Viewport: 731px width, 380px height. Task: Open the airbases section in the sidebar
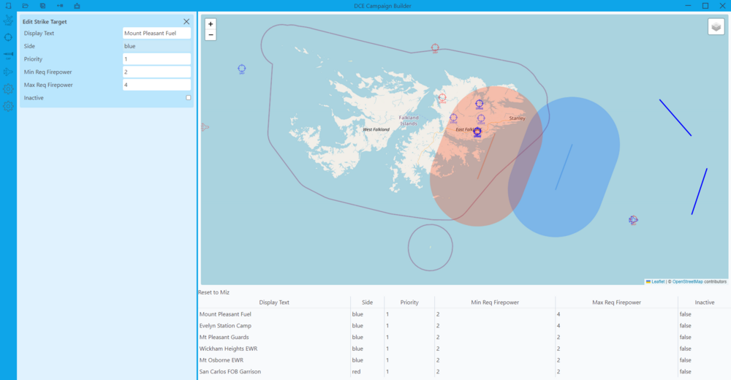[x=8, y=20]
